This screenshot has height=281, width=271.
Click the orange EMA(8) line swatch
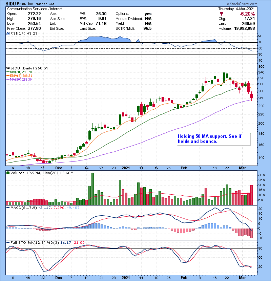coord(8,75)
